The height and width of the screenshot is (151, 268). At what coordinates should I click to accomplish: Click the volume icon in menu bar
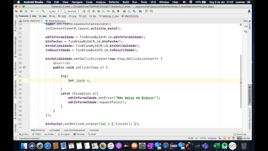[184, 2]
